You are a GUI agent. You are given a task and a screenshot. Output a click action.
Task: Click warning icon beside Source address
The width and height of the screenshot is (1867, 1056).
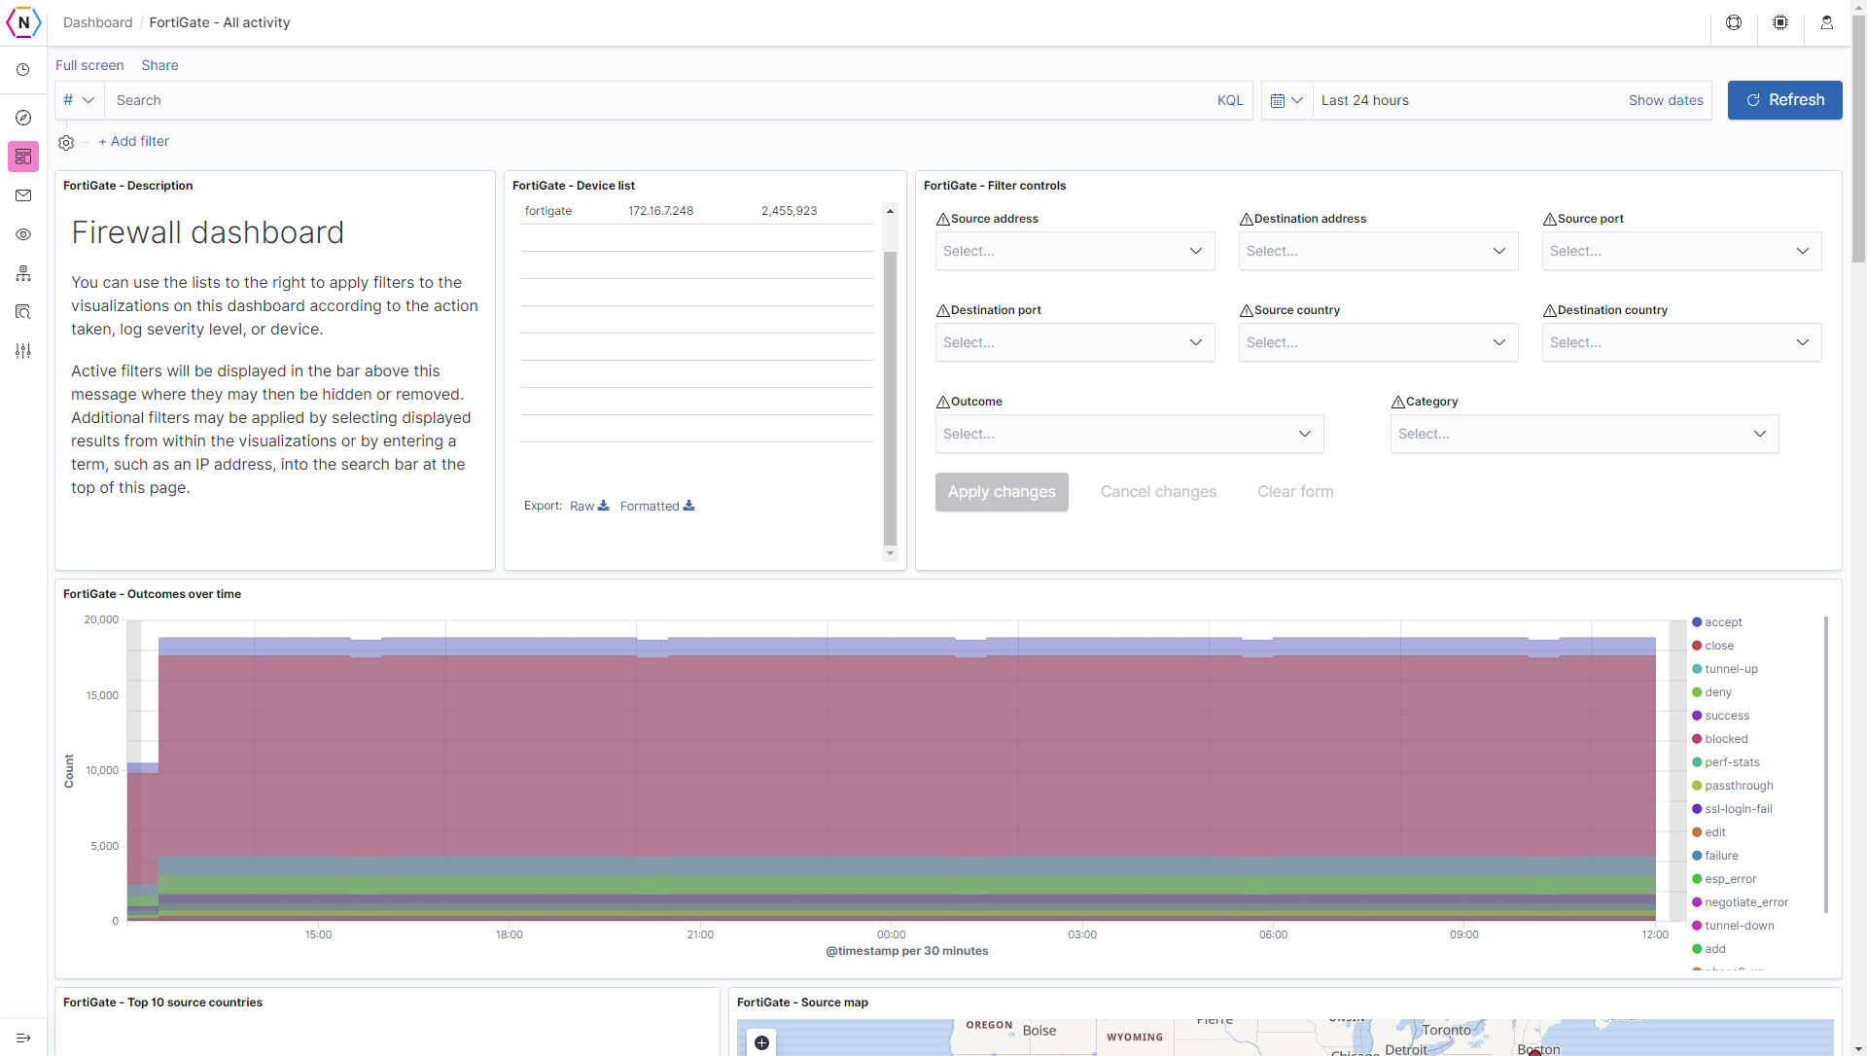point(942,220)
